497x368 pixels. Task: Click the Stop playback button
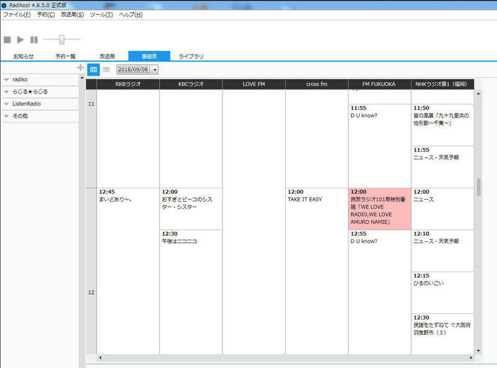[7, 40]
